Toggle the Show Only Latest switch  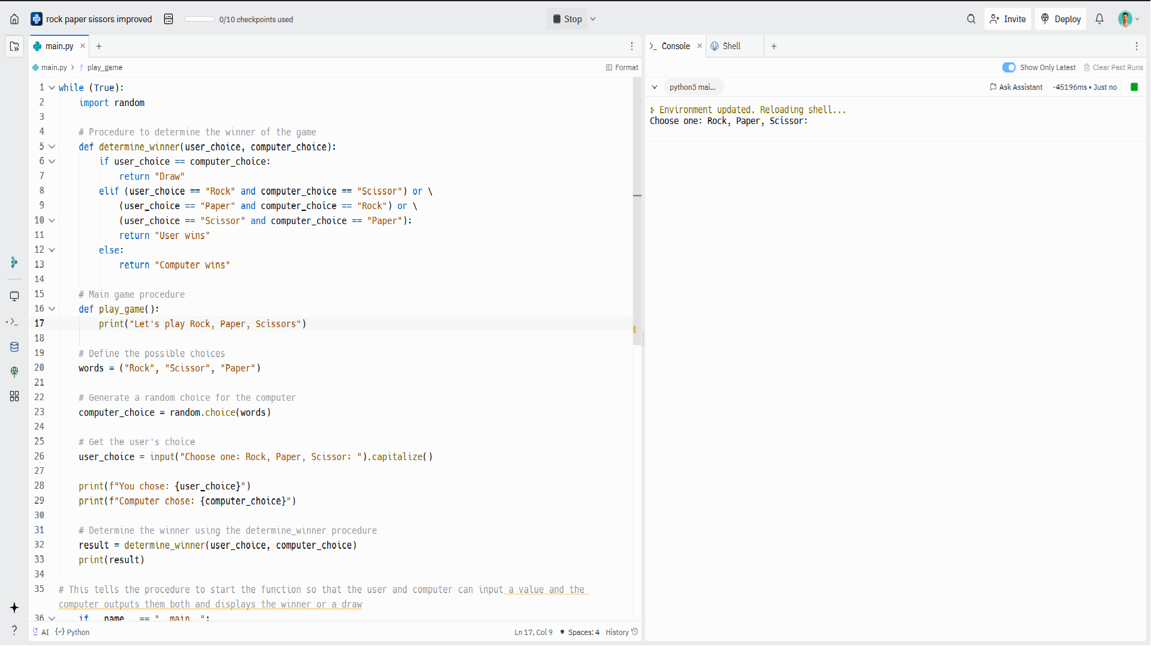click(1009, 68)
